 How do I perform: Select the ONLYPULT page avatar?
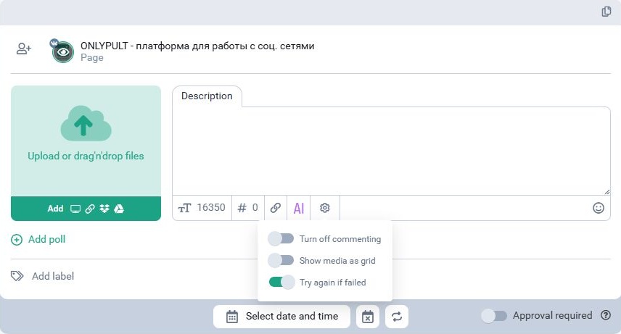[x=63, y=52]
